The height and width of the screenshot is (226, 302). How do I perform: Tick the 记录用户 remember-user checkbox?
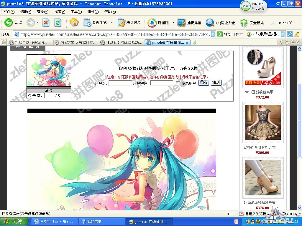[178, 83]
